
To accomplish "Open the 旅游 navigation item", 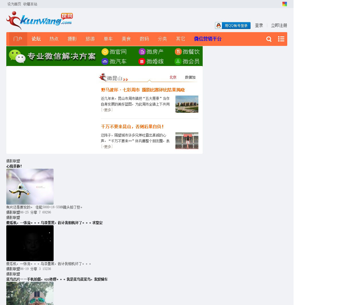I will tap(90, 39).
